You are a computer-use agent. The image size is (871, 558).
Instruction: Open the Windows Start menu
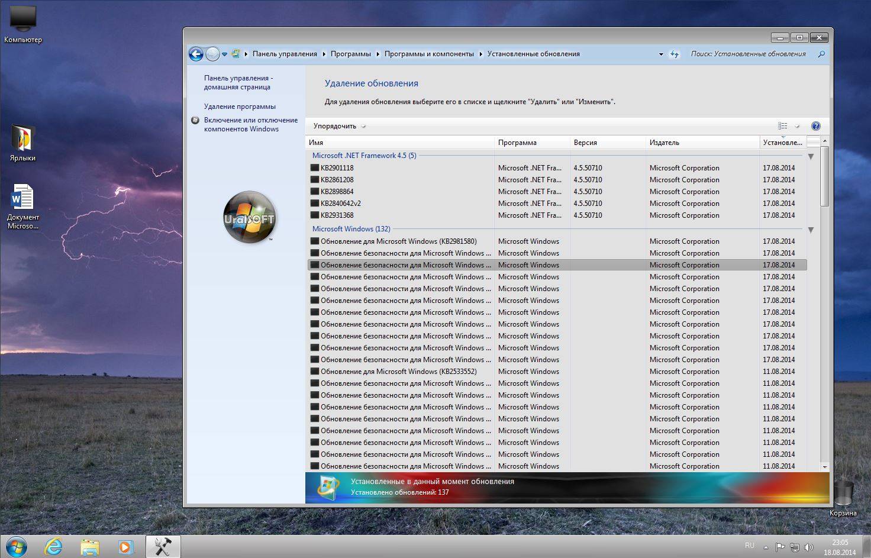[16, 547]
